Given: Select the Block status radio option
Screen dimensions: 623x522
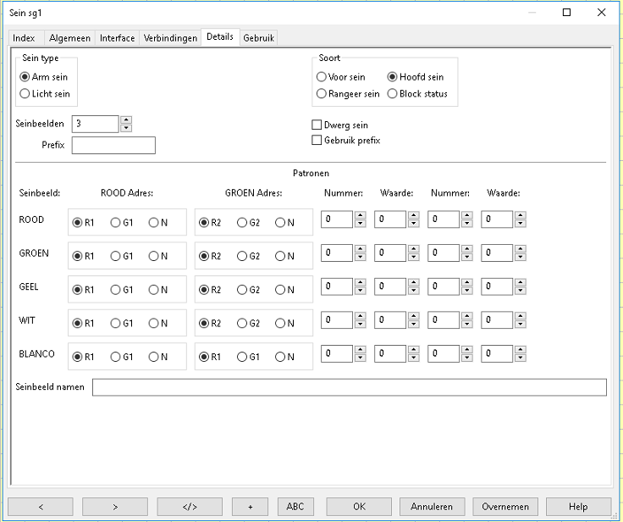Looking at the screenshot, I should tap(393, 94).
